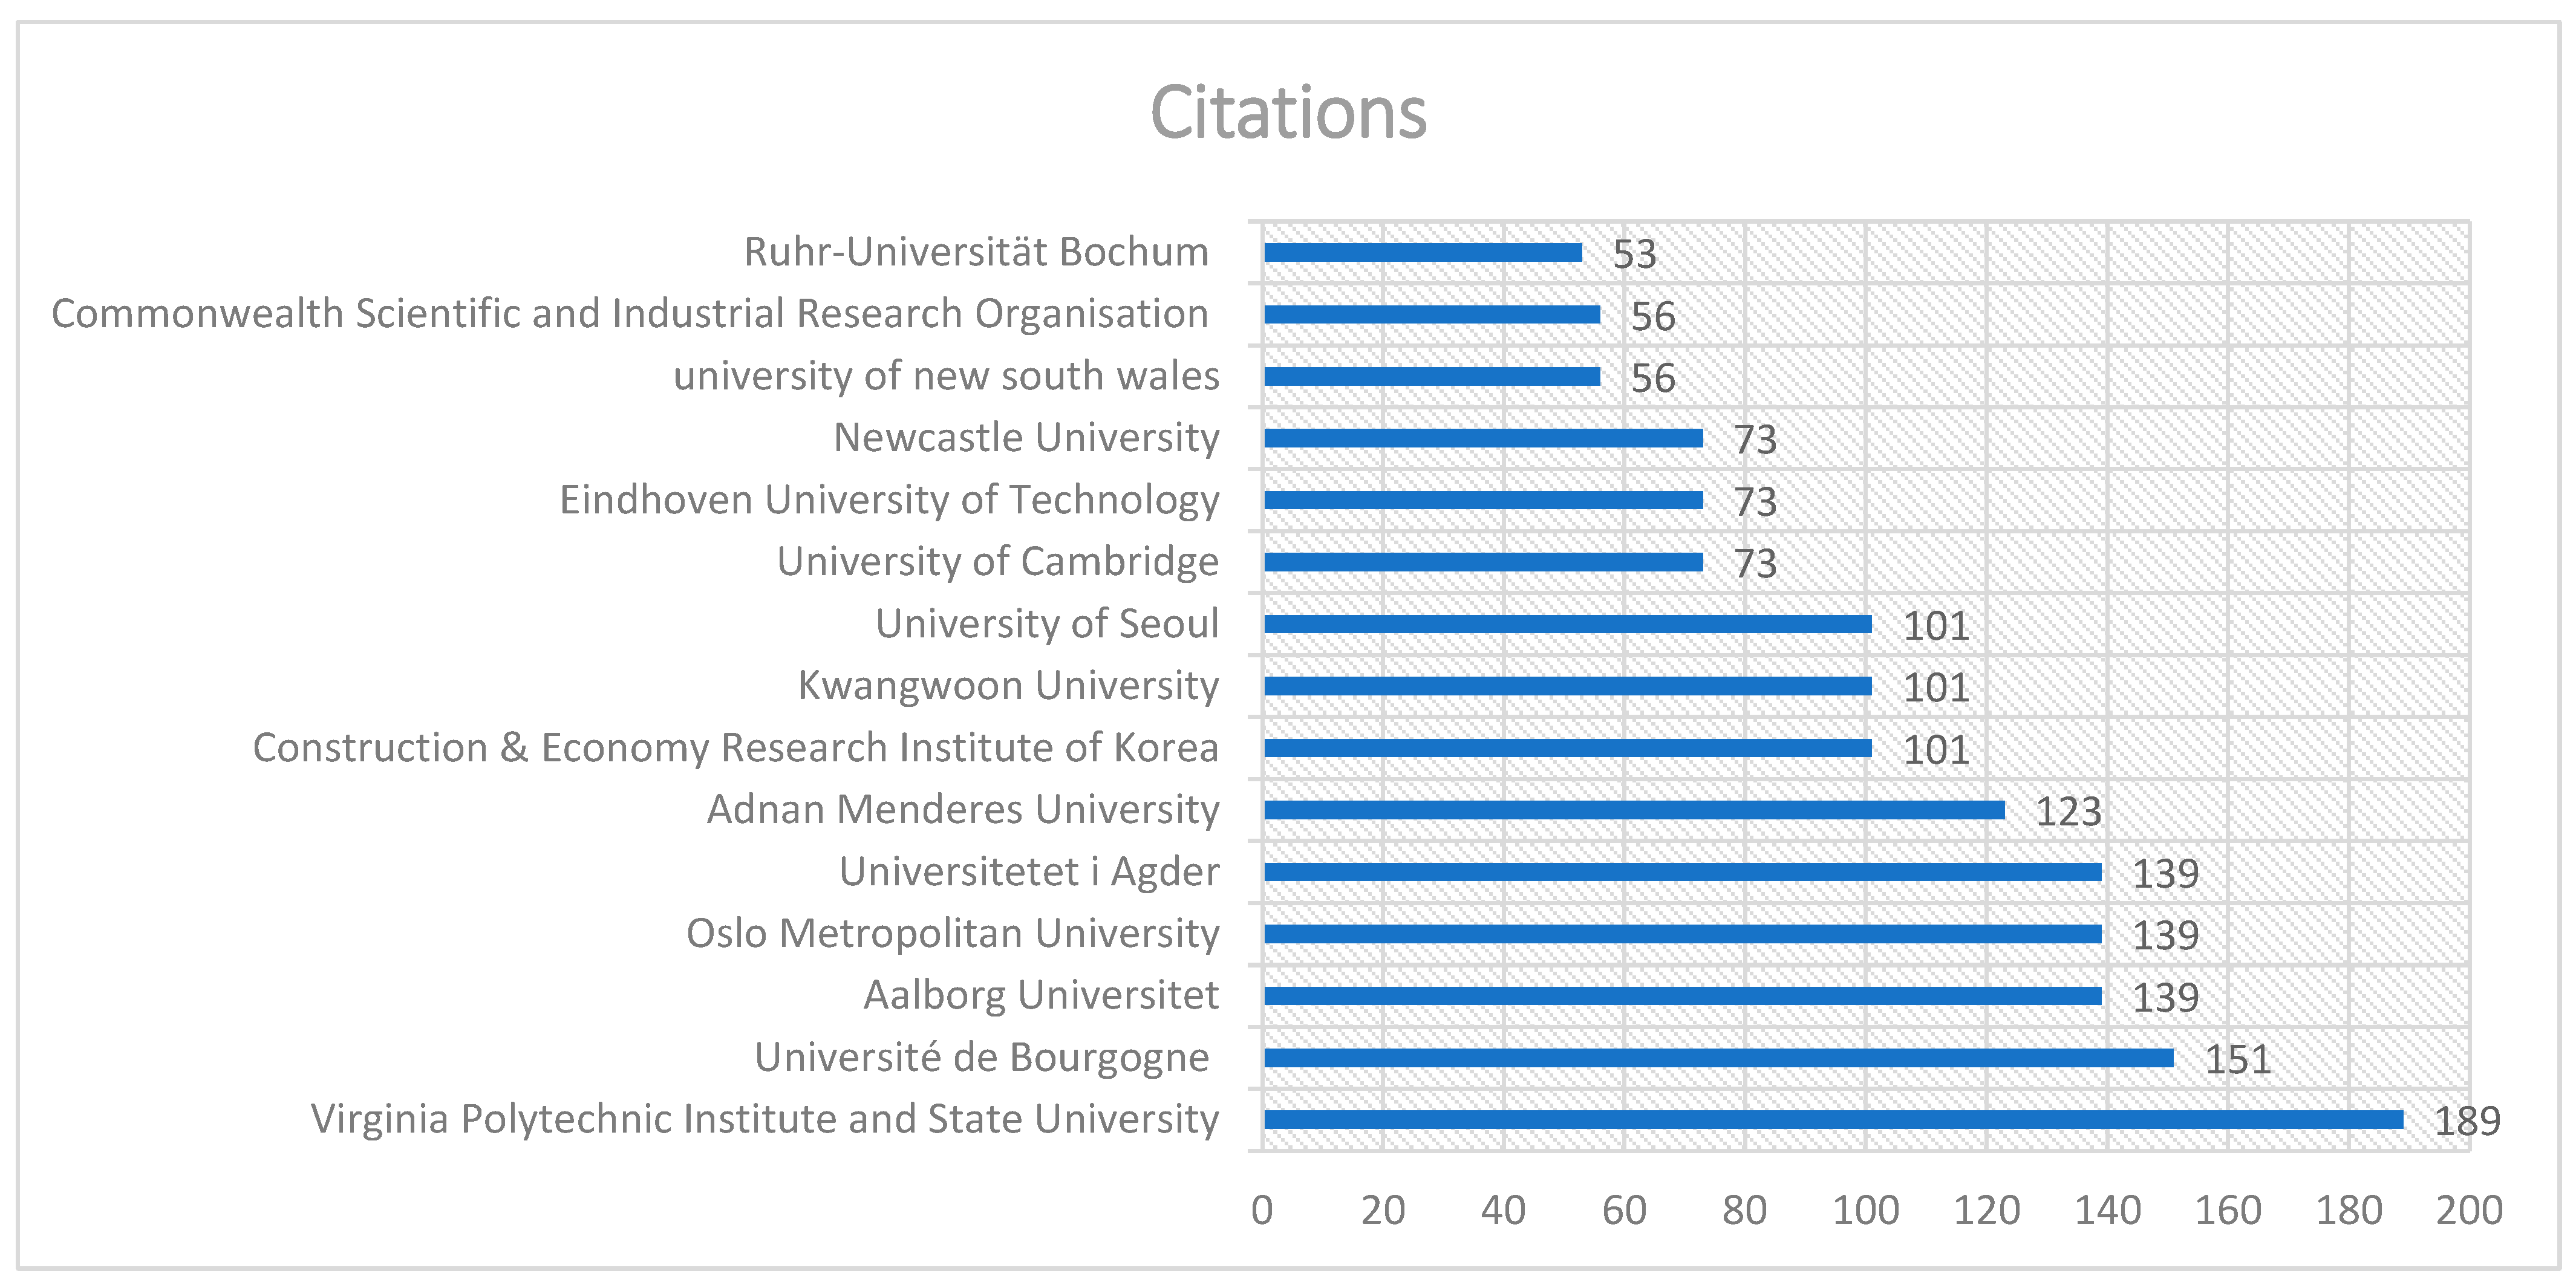This screenshot has height=1288, width=2576.
Task: Click the university of new south wales label
Action: click(x=946, y=376)
